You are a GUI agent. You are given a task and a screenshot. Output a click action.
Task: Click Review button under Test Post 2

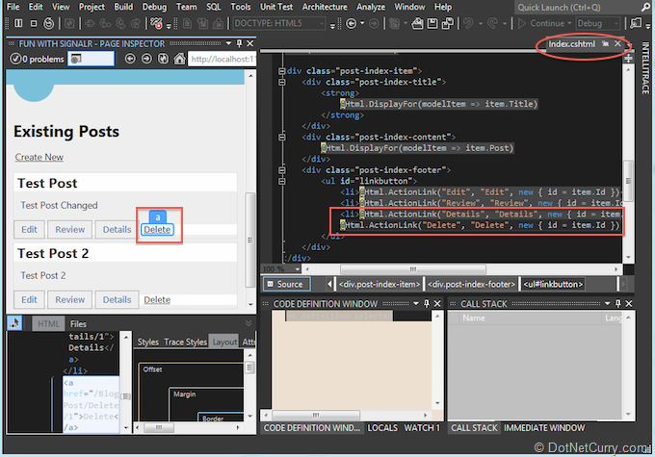(x=70, y=299)
